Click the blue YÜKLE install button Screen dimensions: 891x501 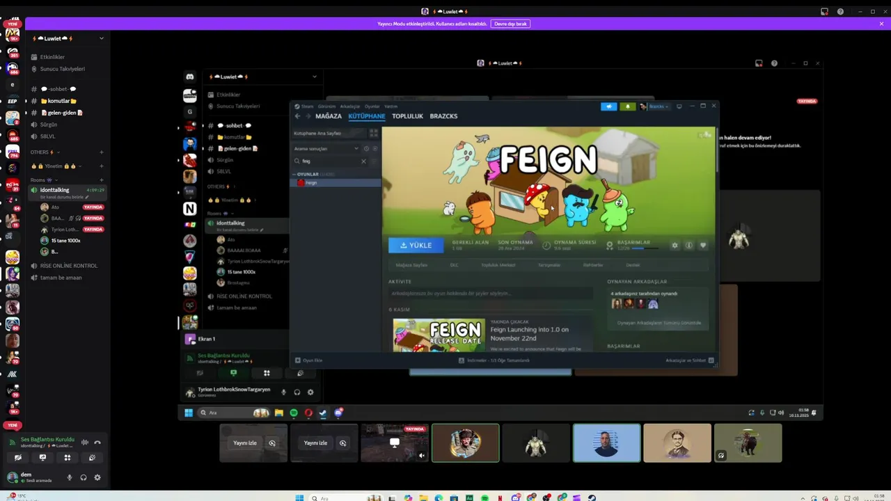416,246
